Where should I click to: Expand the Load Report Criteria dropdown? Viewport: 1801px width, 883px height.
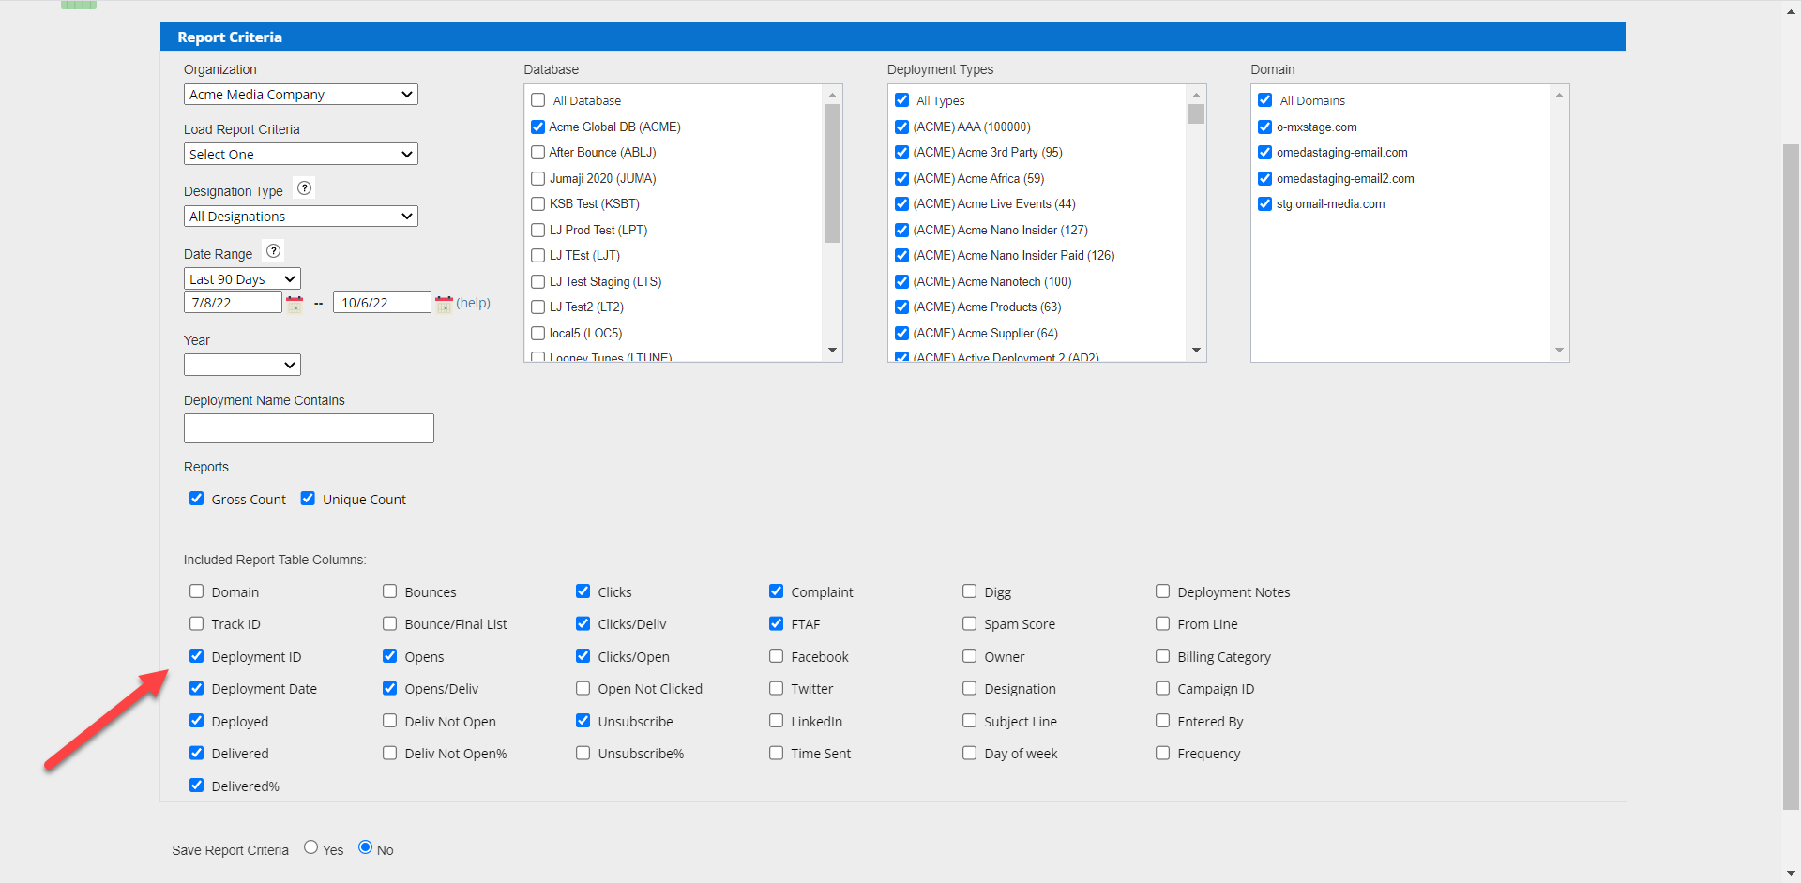pos(300,155)
